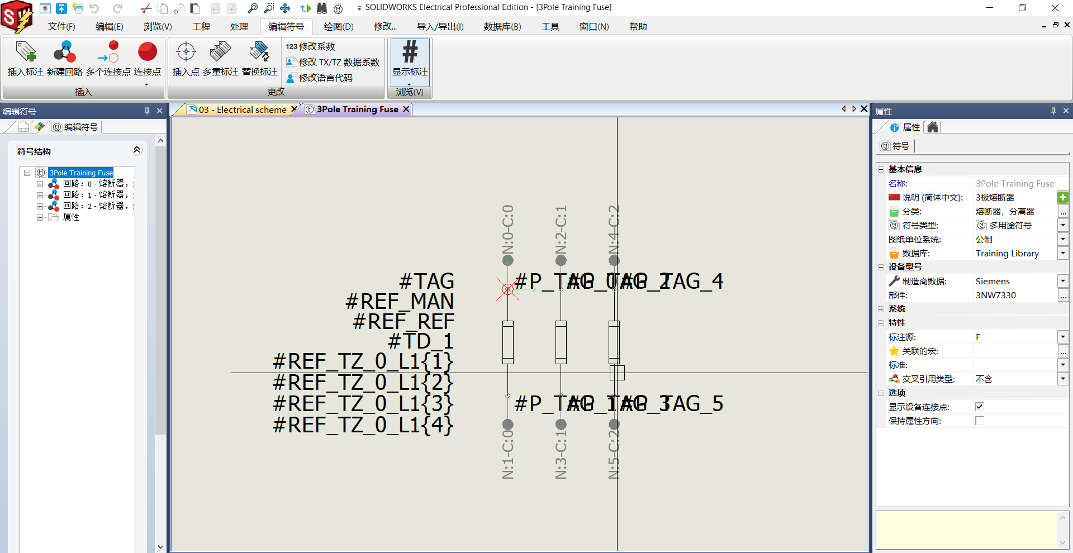Close the 3Pole Training Fuse document tab
1073x553 pixels.
click(x=406, y=109)
